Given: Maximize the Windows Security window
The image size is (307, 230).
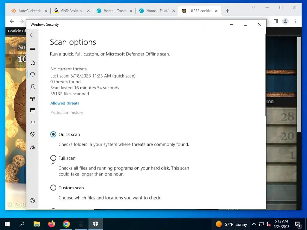Looking at the screenshot, I should (x=246, y=24).
